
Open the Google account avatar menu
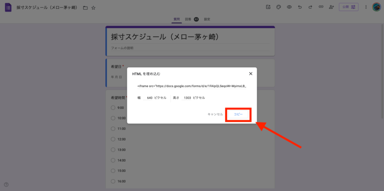[376, 7]
